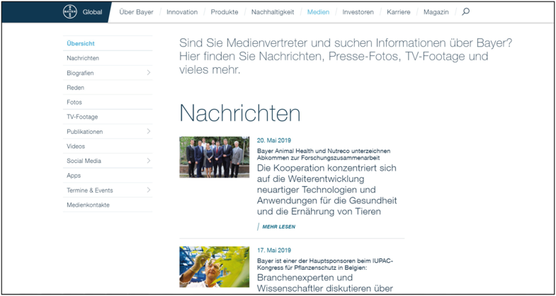Select the Global region label
Screen dimensions: 556x296
click(x=92, y=12)
